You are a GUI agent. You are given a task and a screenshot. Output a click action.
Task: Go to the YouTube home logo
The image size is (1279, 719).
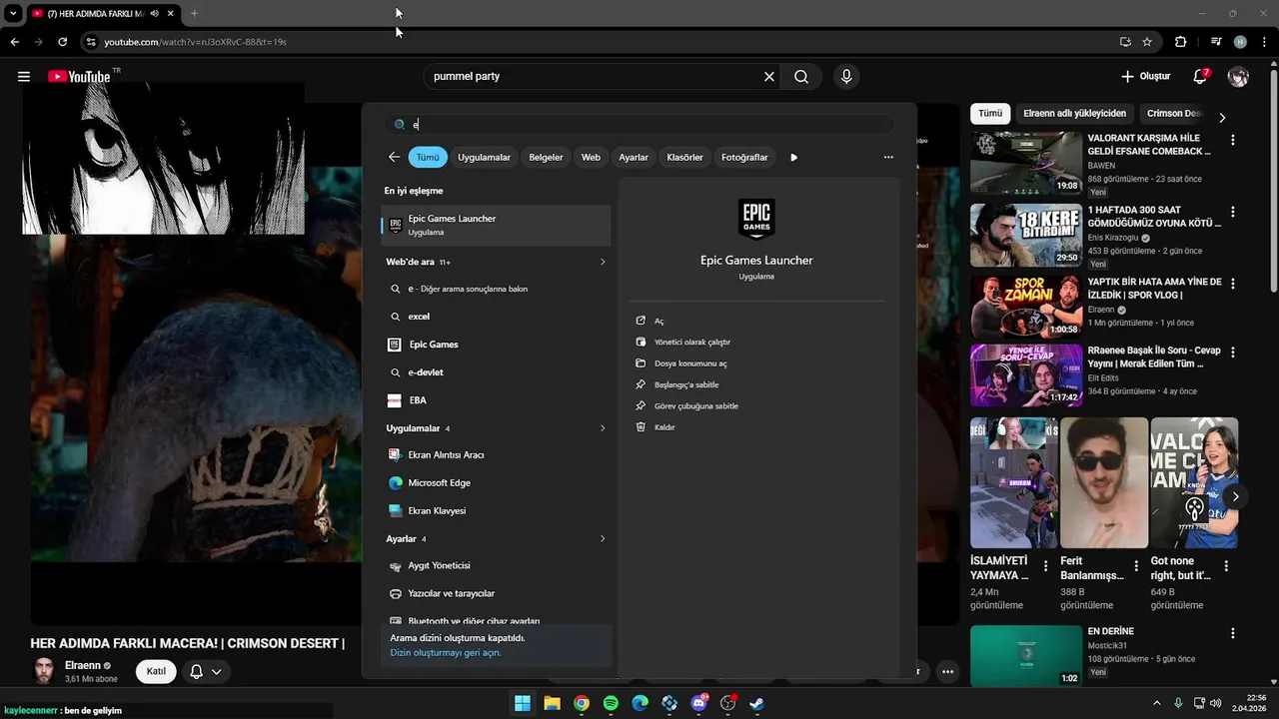point(79,77)
